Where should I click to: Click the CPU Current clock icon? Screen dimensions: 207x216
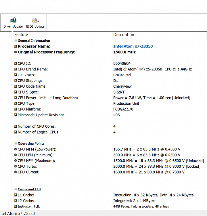coord(16,172)
